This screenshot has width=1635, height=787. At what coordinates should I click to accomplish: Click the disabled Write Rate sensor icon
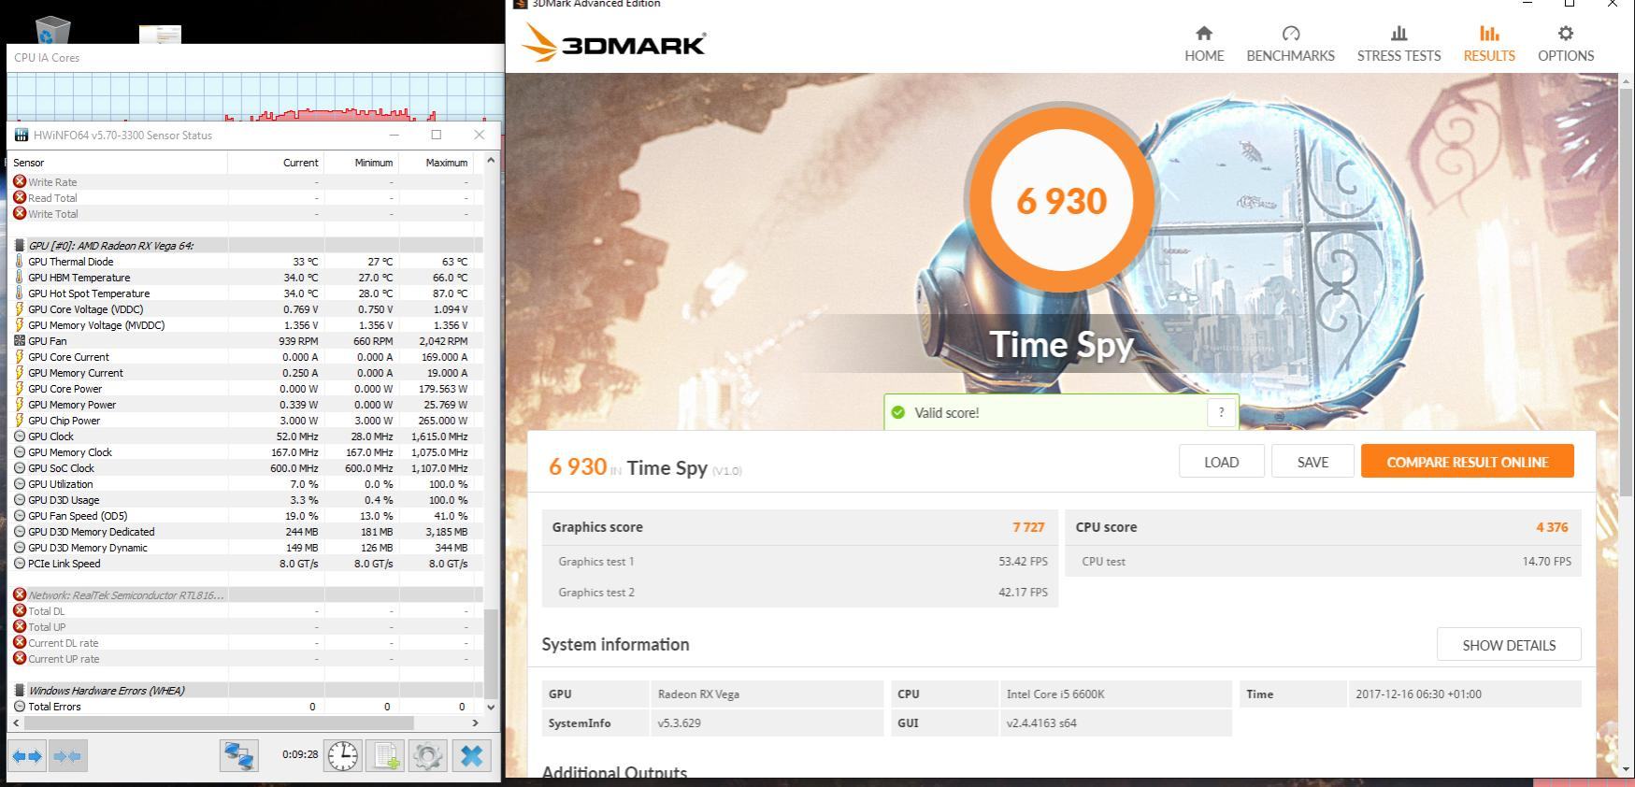tap(20, 181)
